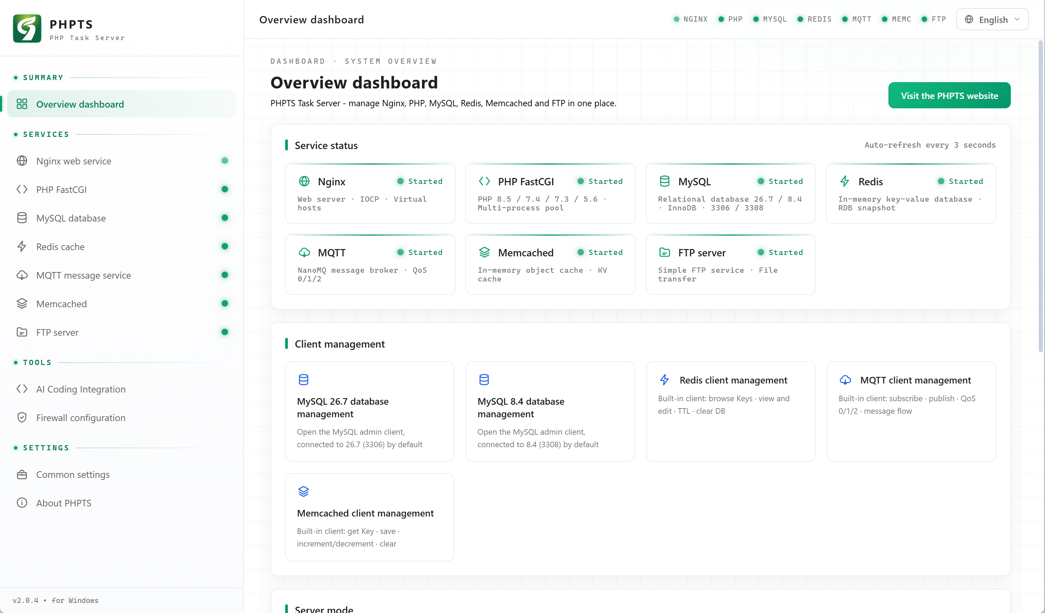Click the 'Auto-refresh every 3 seconds' text
The height and width of the screenshot is (613, 1045).
pos(930,145)
